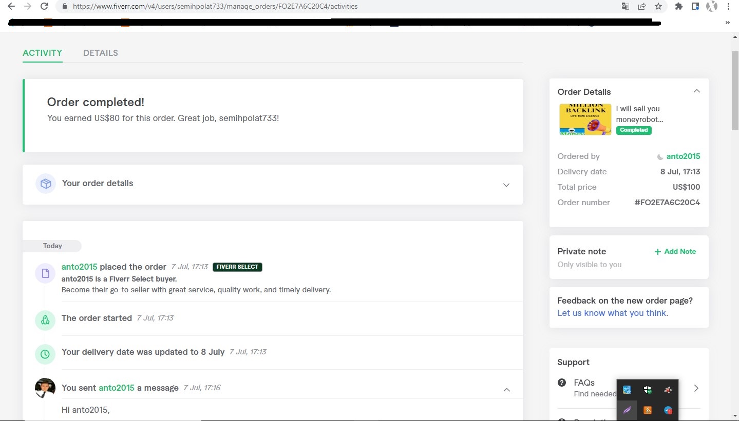Click the URL in address bar
Image resolution: width=739 pixels, height=421 pixels.
pyautogui.click(x=215, y=7)
